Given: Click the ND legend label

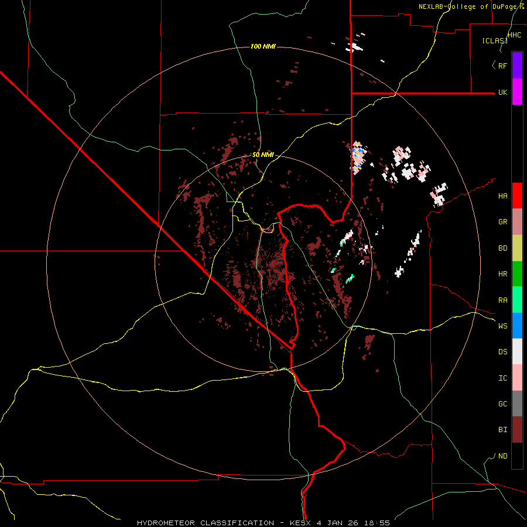Looking at the screenshot, I should 502,456.
